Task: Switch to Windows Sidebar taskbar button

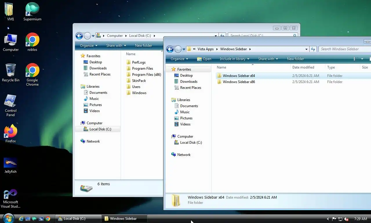Action: (125, 219)
